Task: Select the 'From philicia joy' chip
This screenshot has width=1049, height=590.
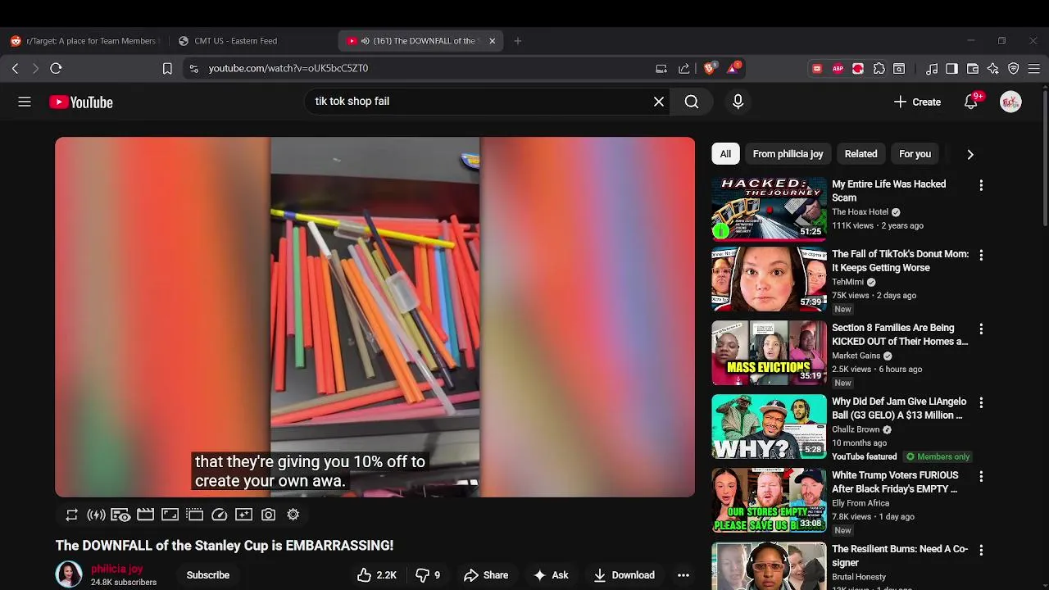Action: pos(788,154)
